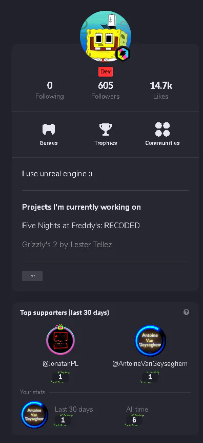View the 14.7k Likes count
203x443 pixels.
161,90
